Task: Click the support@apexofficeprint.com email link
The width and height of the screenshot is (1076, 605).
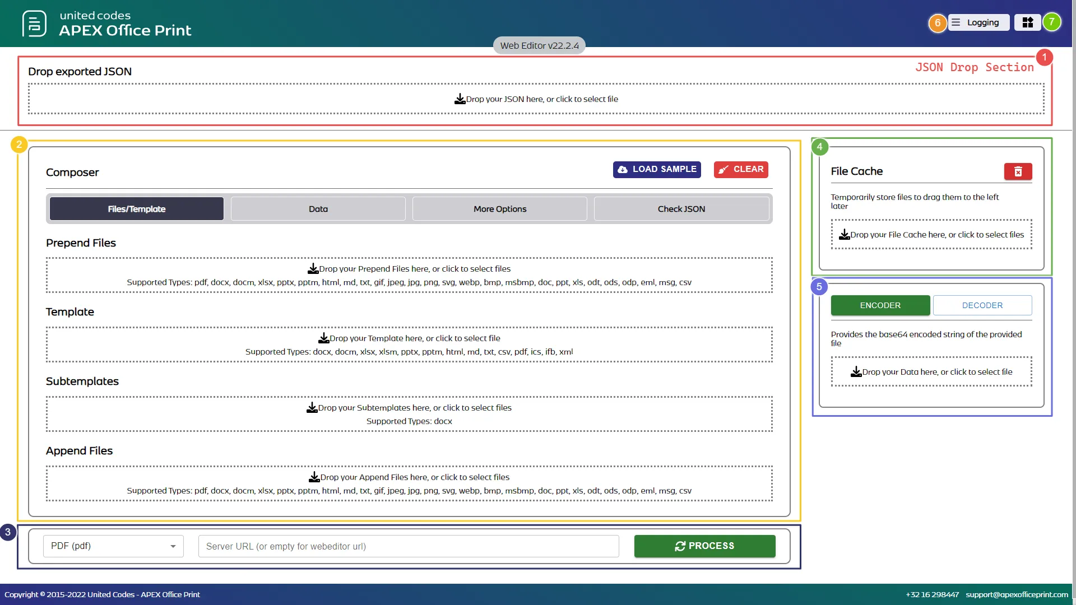Action: [1017, 594]
